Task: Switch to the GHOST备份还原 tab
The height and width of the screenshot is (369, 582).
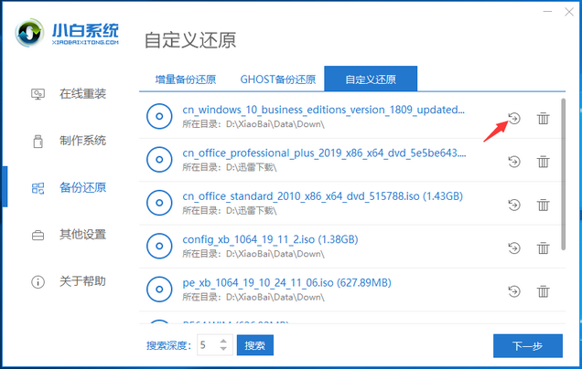Action: pyautogui.click(x=276, y=79)
